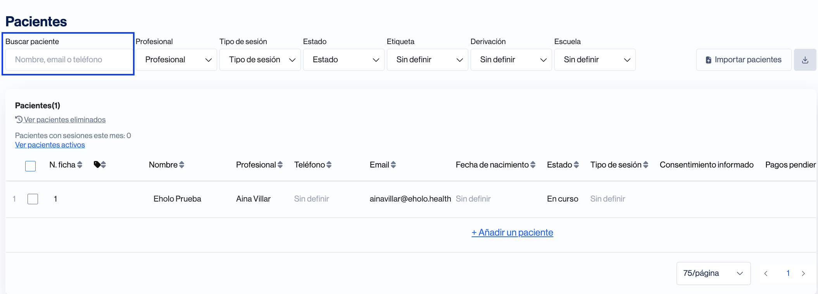The height and width of the screenshot is (294, 818).
Task: Toggle select-all patients header checkbox
Action: pos(30,166)
